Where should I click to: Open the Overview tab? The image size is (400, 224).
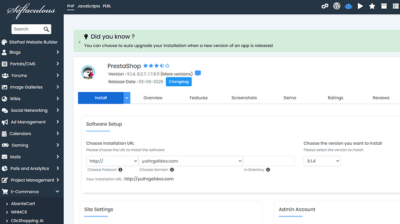[x=153, y=98]
